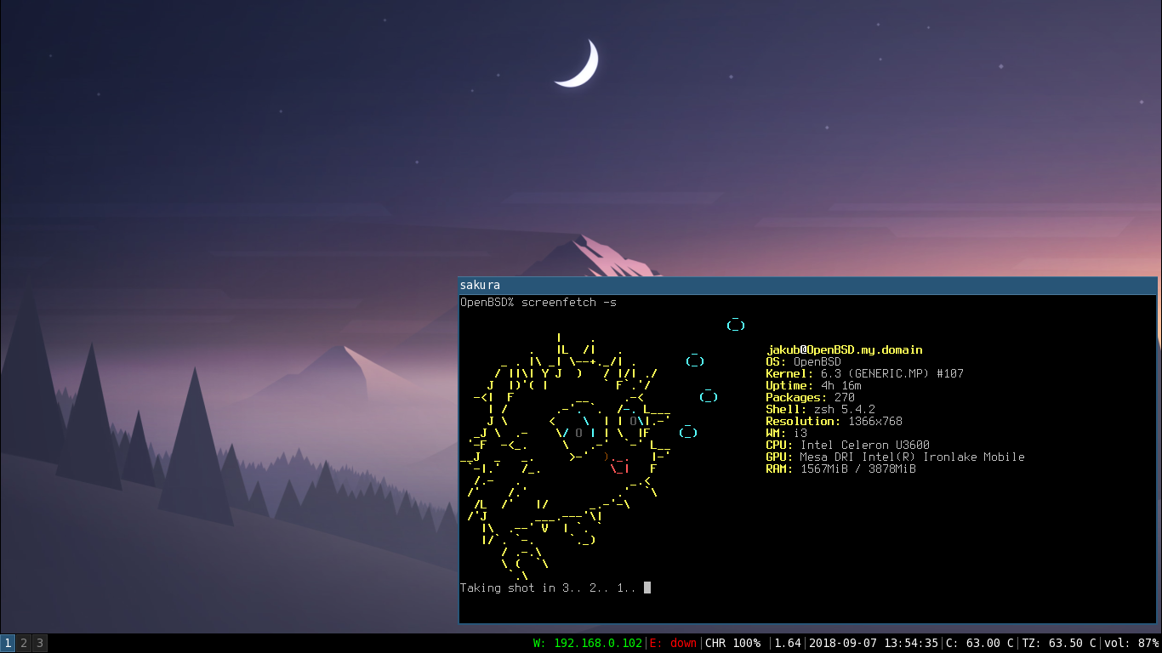Image resolution: width=1162 pixels, height=653 pixels.
Task: Click the 'vol: 87%' volume indicator
Action: coord(1131,644)
